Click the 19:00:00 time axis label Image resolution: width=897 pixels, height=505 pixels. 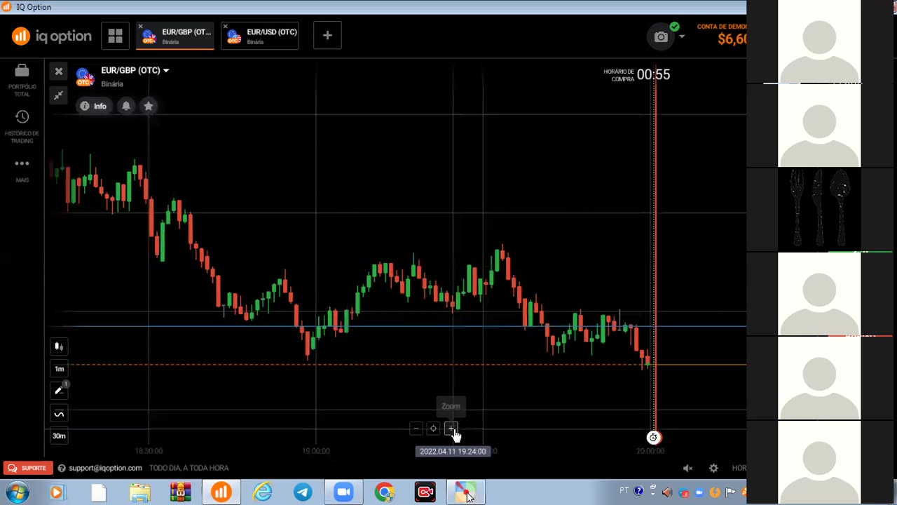click(x=316, y=451)
